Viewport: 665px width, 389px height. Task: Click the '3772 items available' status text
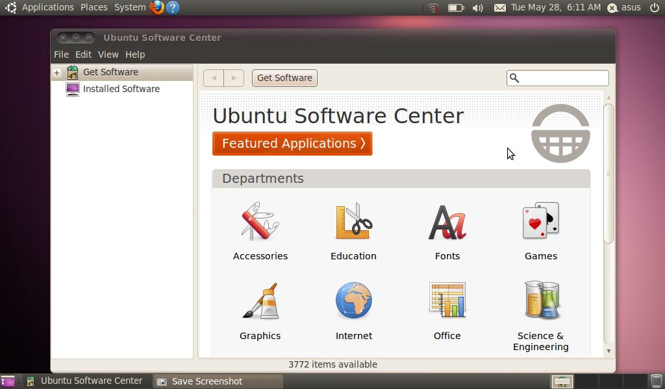point(333,364)
